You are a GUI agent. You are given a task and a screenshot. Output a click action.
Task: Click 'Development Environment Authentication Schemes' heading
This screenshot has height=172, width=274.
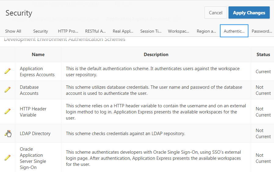click(x=65, y=39)
